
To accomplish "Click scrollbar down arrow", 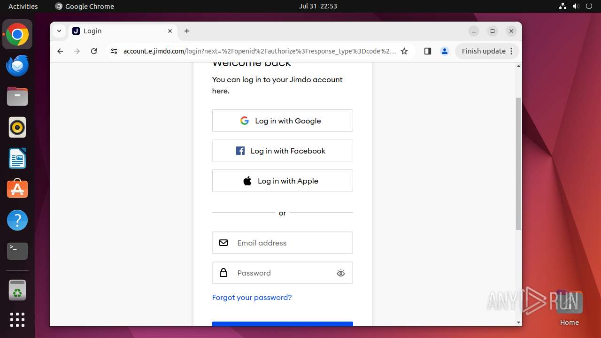I will click(x=518, y=323).
